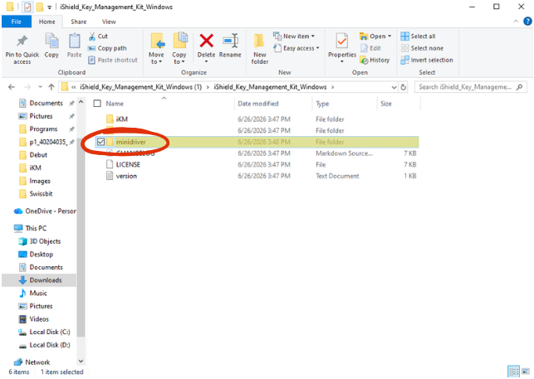Click search magnifier icon
Viewport: 534px width, 379px height.
[x=519, y=87]
